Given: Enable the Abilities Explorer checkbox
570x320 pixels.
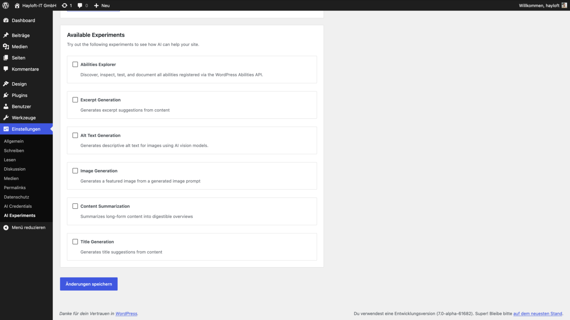Looking at the screenshot, I should pyautogui.click(x=75, y=65).
